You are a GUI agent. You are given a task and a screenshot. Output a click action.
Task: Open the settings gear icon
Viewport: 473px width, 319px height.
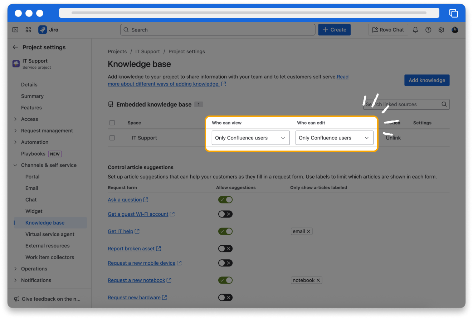(441, 30)
